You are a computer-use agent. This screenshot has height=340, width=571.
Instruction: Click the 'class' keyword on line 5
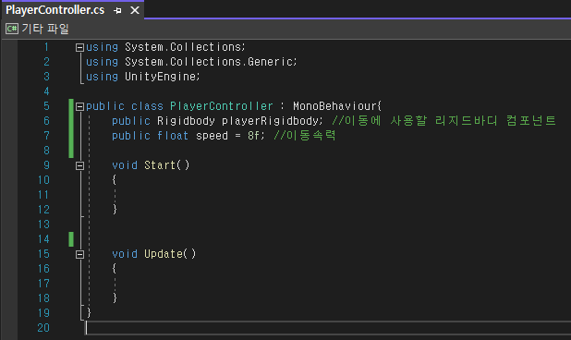click(147, 106)
